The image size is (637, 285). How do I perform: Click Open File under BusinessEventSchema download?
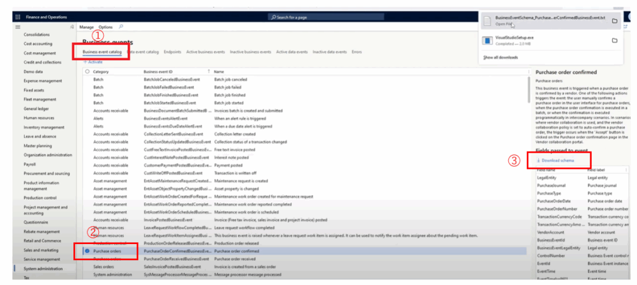[x=503, y=24]
